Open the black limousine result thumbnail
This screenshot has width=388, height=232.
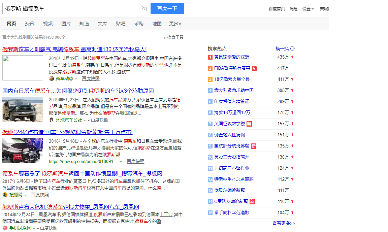23,151
